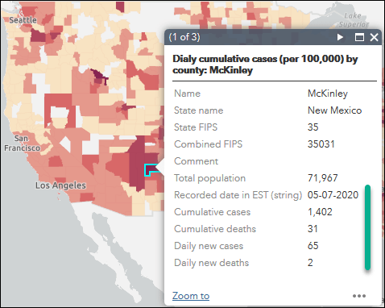Click the Los Angeles map label
This screenshot has height=308, width=385.
coord(60,185)
